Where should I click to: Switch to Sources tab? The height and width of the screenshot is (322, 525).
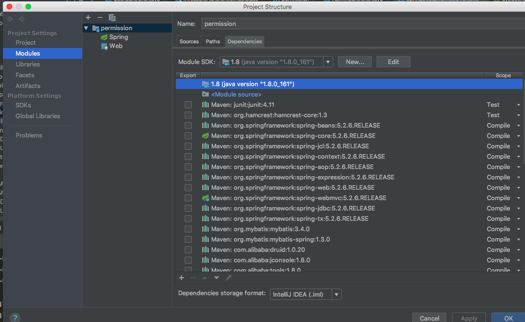coord(189,41)
